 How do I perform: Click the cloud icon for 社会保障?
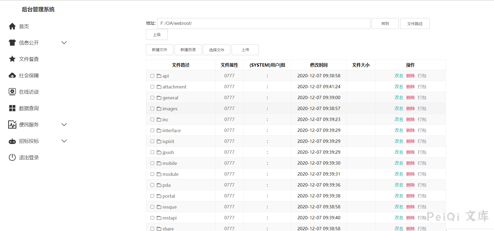pyautogui.click(x=12, y=75)
